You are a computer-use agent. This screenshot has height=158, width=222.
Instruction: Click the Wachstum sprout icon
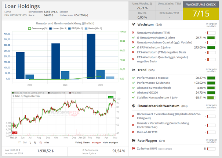click(134, 25)
